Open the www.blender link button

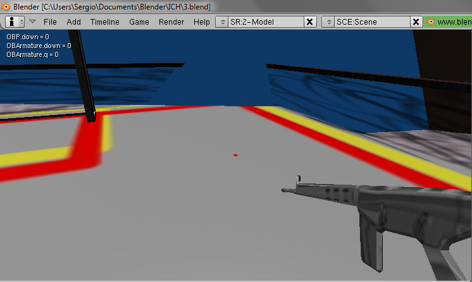tap(448, 21)
